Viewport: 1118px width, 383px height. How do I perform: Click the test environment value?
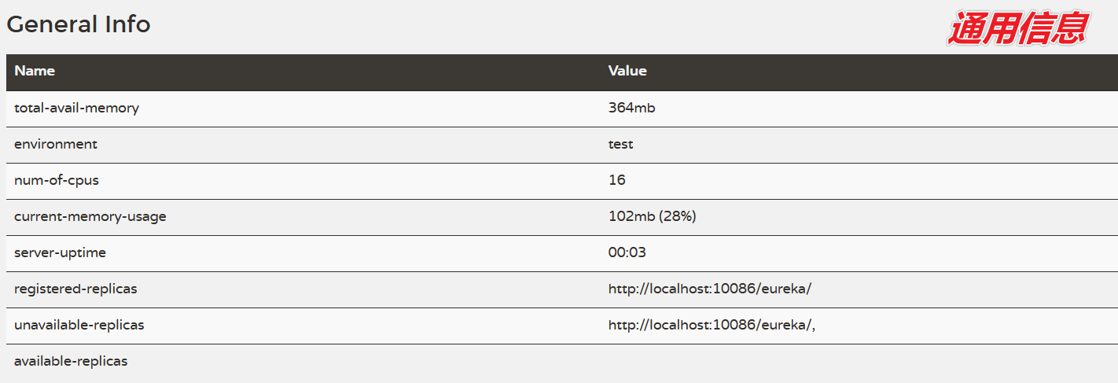[x=620, y=144]
